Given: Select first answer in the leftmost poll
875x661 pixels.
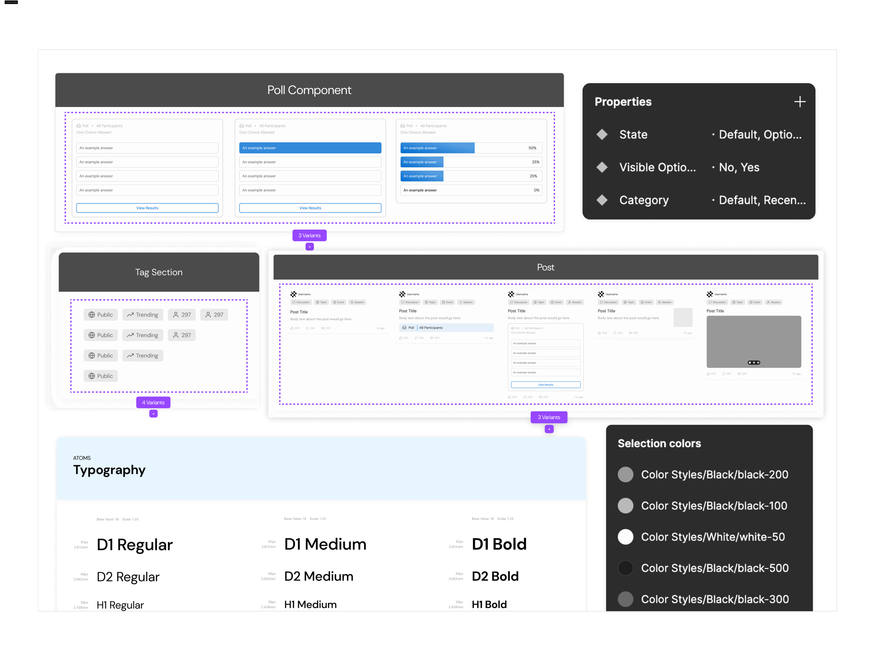Looking at the screenshot, I should [147, 148].
